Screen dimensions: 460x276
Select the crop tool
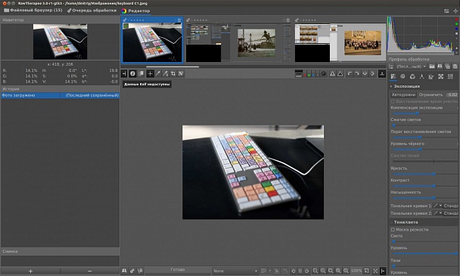point(173,73)
